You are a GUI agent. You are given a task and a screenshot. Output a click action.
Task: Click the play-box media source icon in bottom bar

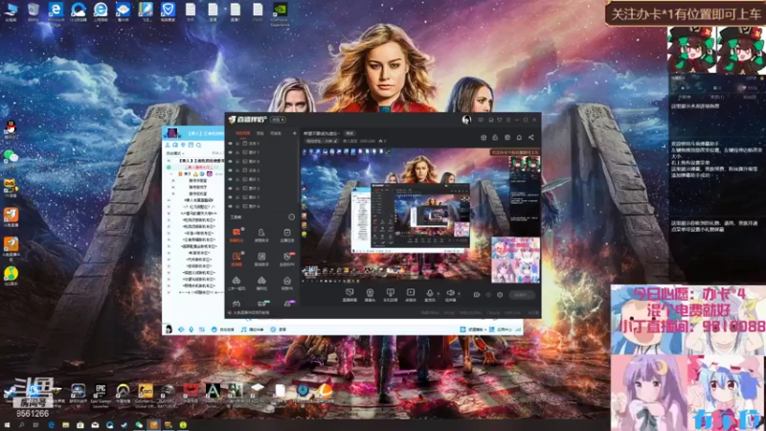411,294
